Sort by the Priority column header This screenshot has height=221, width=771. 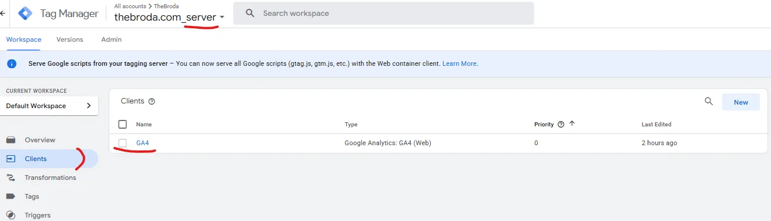[544, 125]
